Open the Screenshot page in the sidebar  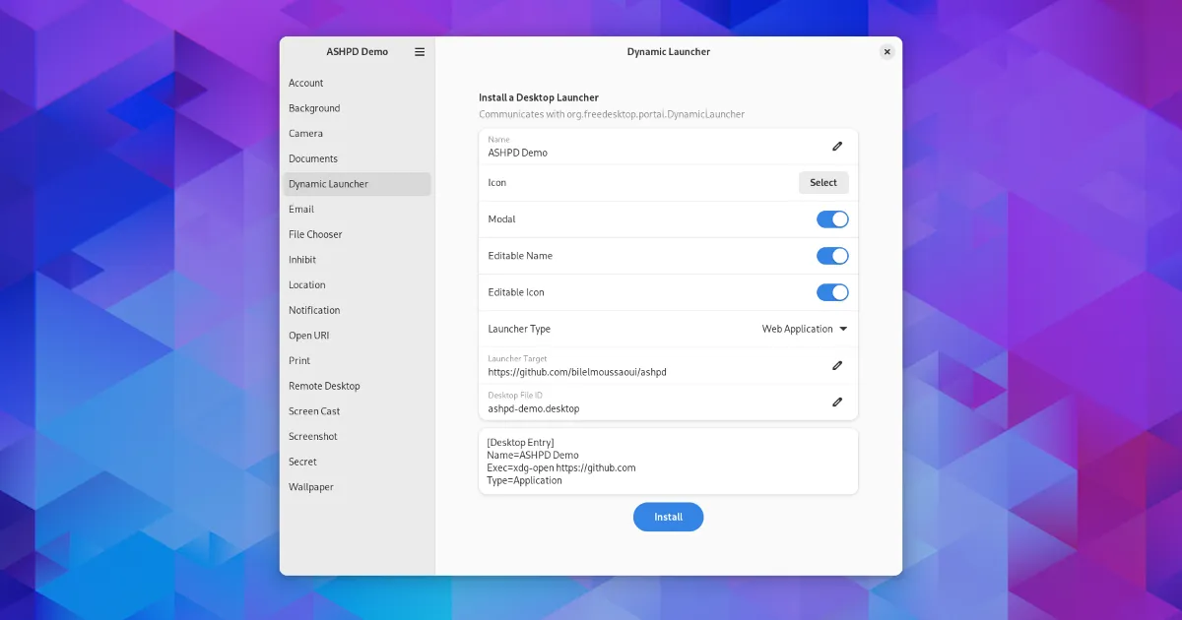pyautogui.click(x=313, y=437)
